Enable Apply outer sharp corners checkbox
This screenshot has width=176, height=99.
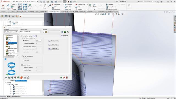point(23,46)
